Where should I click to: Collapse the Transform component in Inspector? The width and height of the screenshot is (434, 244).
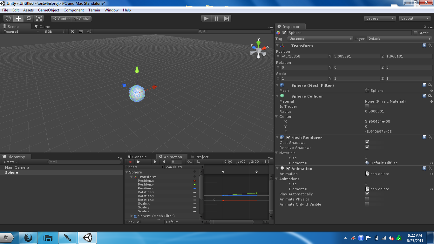tap(277, 45)
